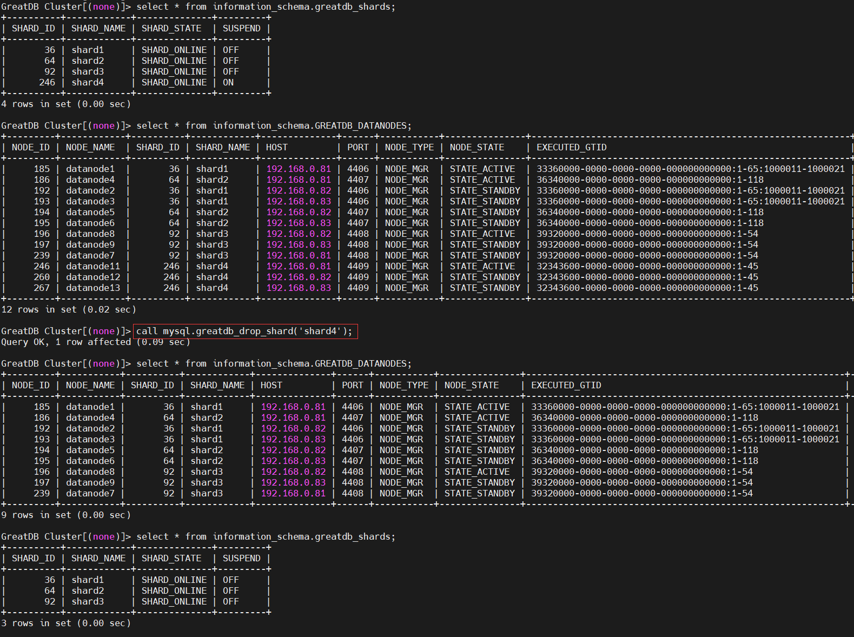Click the first 'select * from information_schema.greatdb_shards;' command
Screen dimensions: 854x637
(x=266, y=6)
